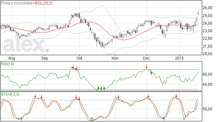Click the October green buy arrow in STO panel
217x122 pixels.
coord(92,119)
